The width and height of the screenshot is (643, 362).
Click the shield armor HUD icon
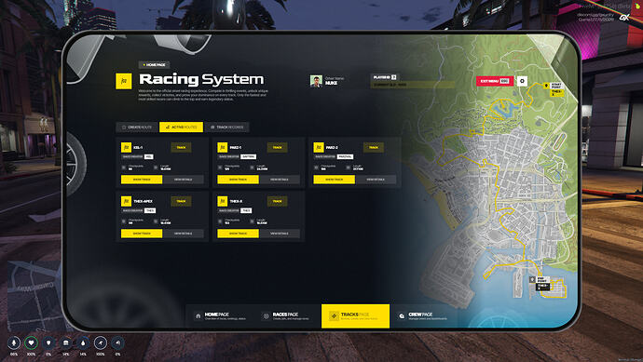pyautogui.click(x=48, y=342)
